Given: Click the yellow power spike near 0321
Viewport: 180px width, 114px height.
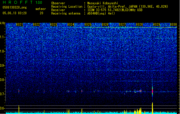Looking at the screenshot, I should (x=19, y=109).
